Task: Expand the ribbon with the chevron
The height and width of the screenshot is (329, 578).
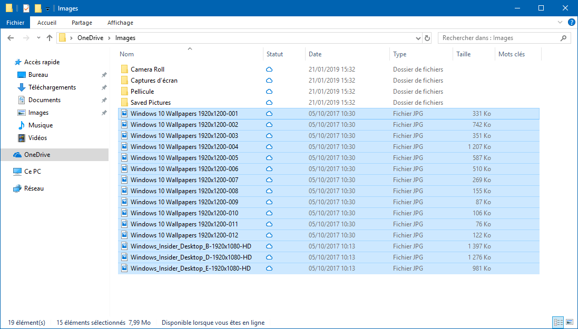Action: [x=560, y=23]
